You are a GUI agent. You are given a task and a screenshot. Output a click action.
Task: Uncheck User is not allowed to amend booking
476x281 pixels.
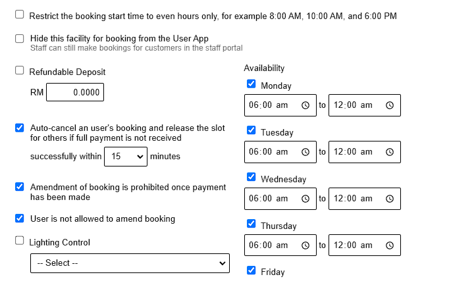(x=20, y=218)
